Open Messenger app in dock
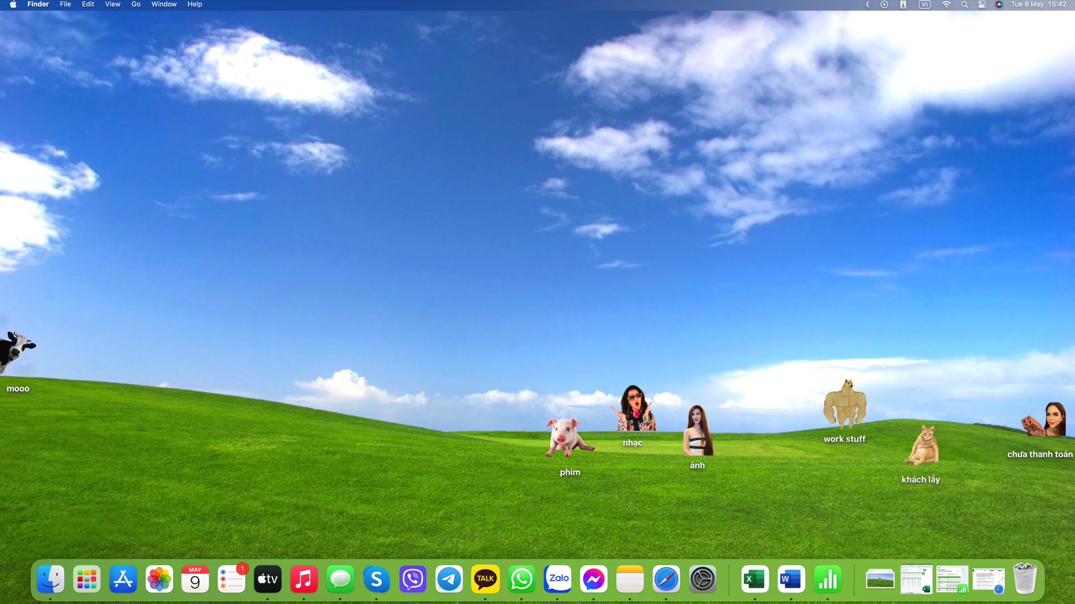 [x=594, y=579]
